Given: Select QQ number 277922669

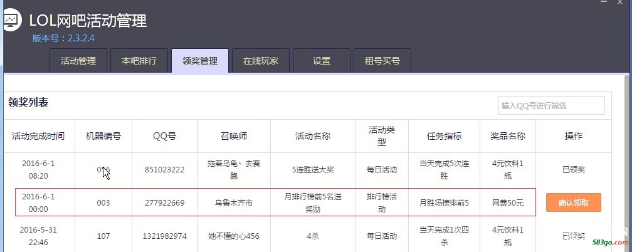Looking at the screenshot, I should (x=164, y=203).
